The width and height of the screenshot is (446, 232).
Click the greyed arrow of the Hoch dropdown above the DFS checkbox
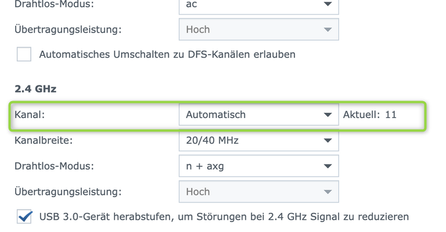tap(328, 30)
